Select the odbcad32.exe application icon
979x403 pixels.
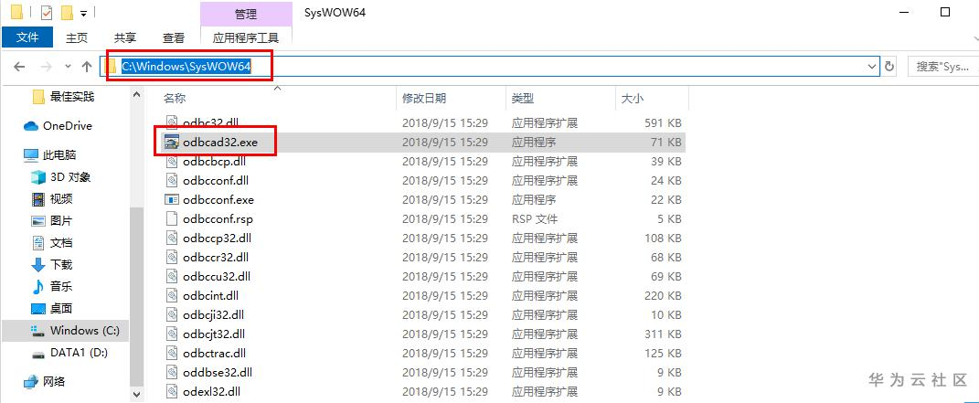pos(172,143)
